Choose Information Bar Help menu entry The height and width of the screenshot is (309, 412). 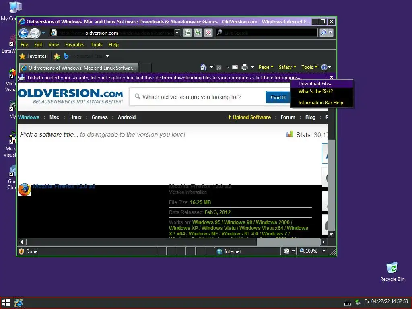321,103
